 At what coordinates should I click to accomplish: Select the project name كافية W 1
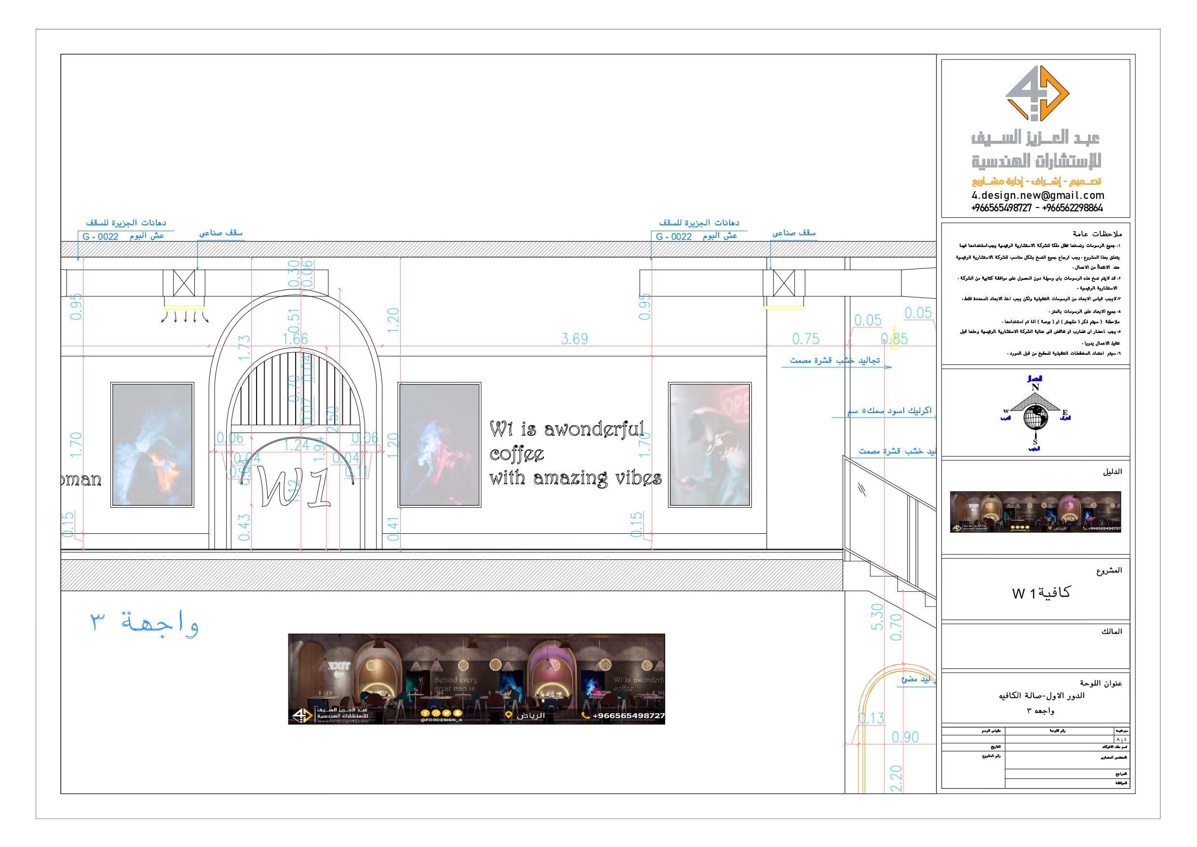coord(1041,593)
